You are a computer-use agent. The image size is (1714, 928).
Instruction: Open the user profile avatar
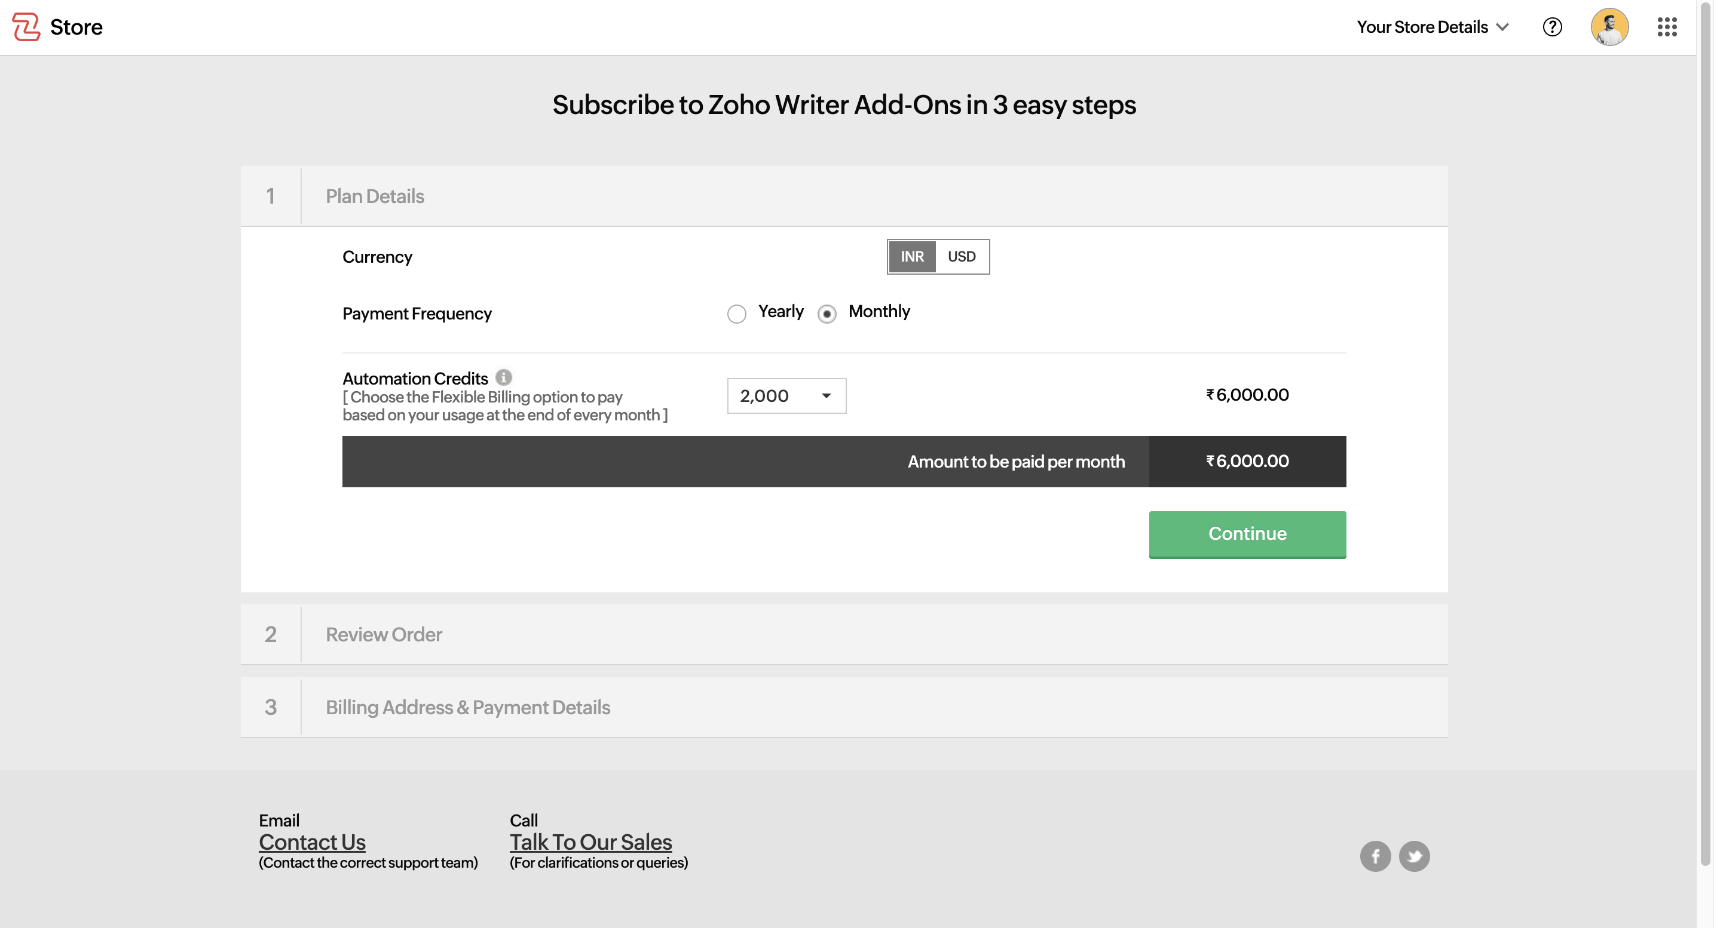tap(1609, 27)
